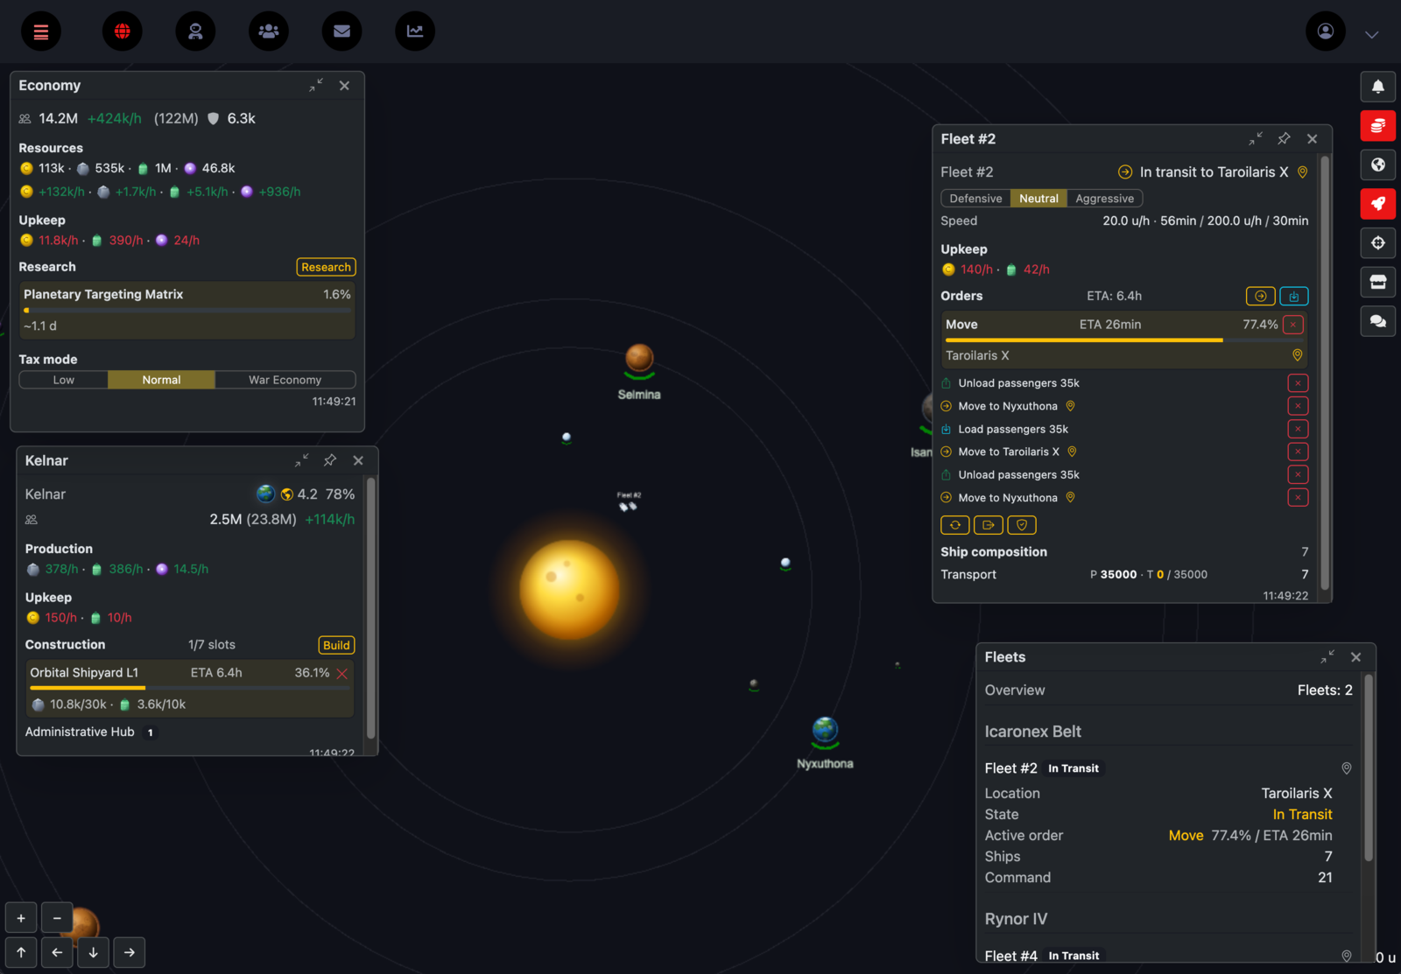Cancel the Orbital Shipyard L1 construction
Screen dimensions: 1401x974
pyautogui.click(x=342, y=673)
